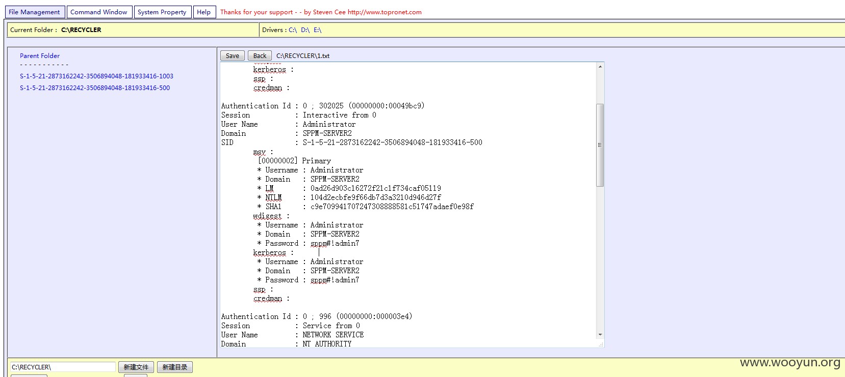Browse the D:\ drive
Viewport: 845px width, 377px height.
point(305,30)
